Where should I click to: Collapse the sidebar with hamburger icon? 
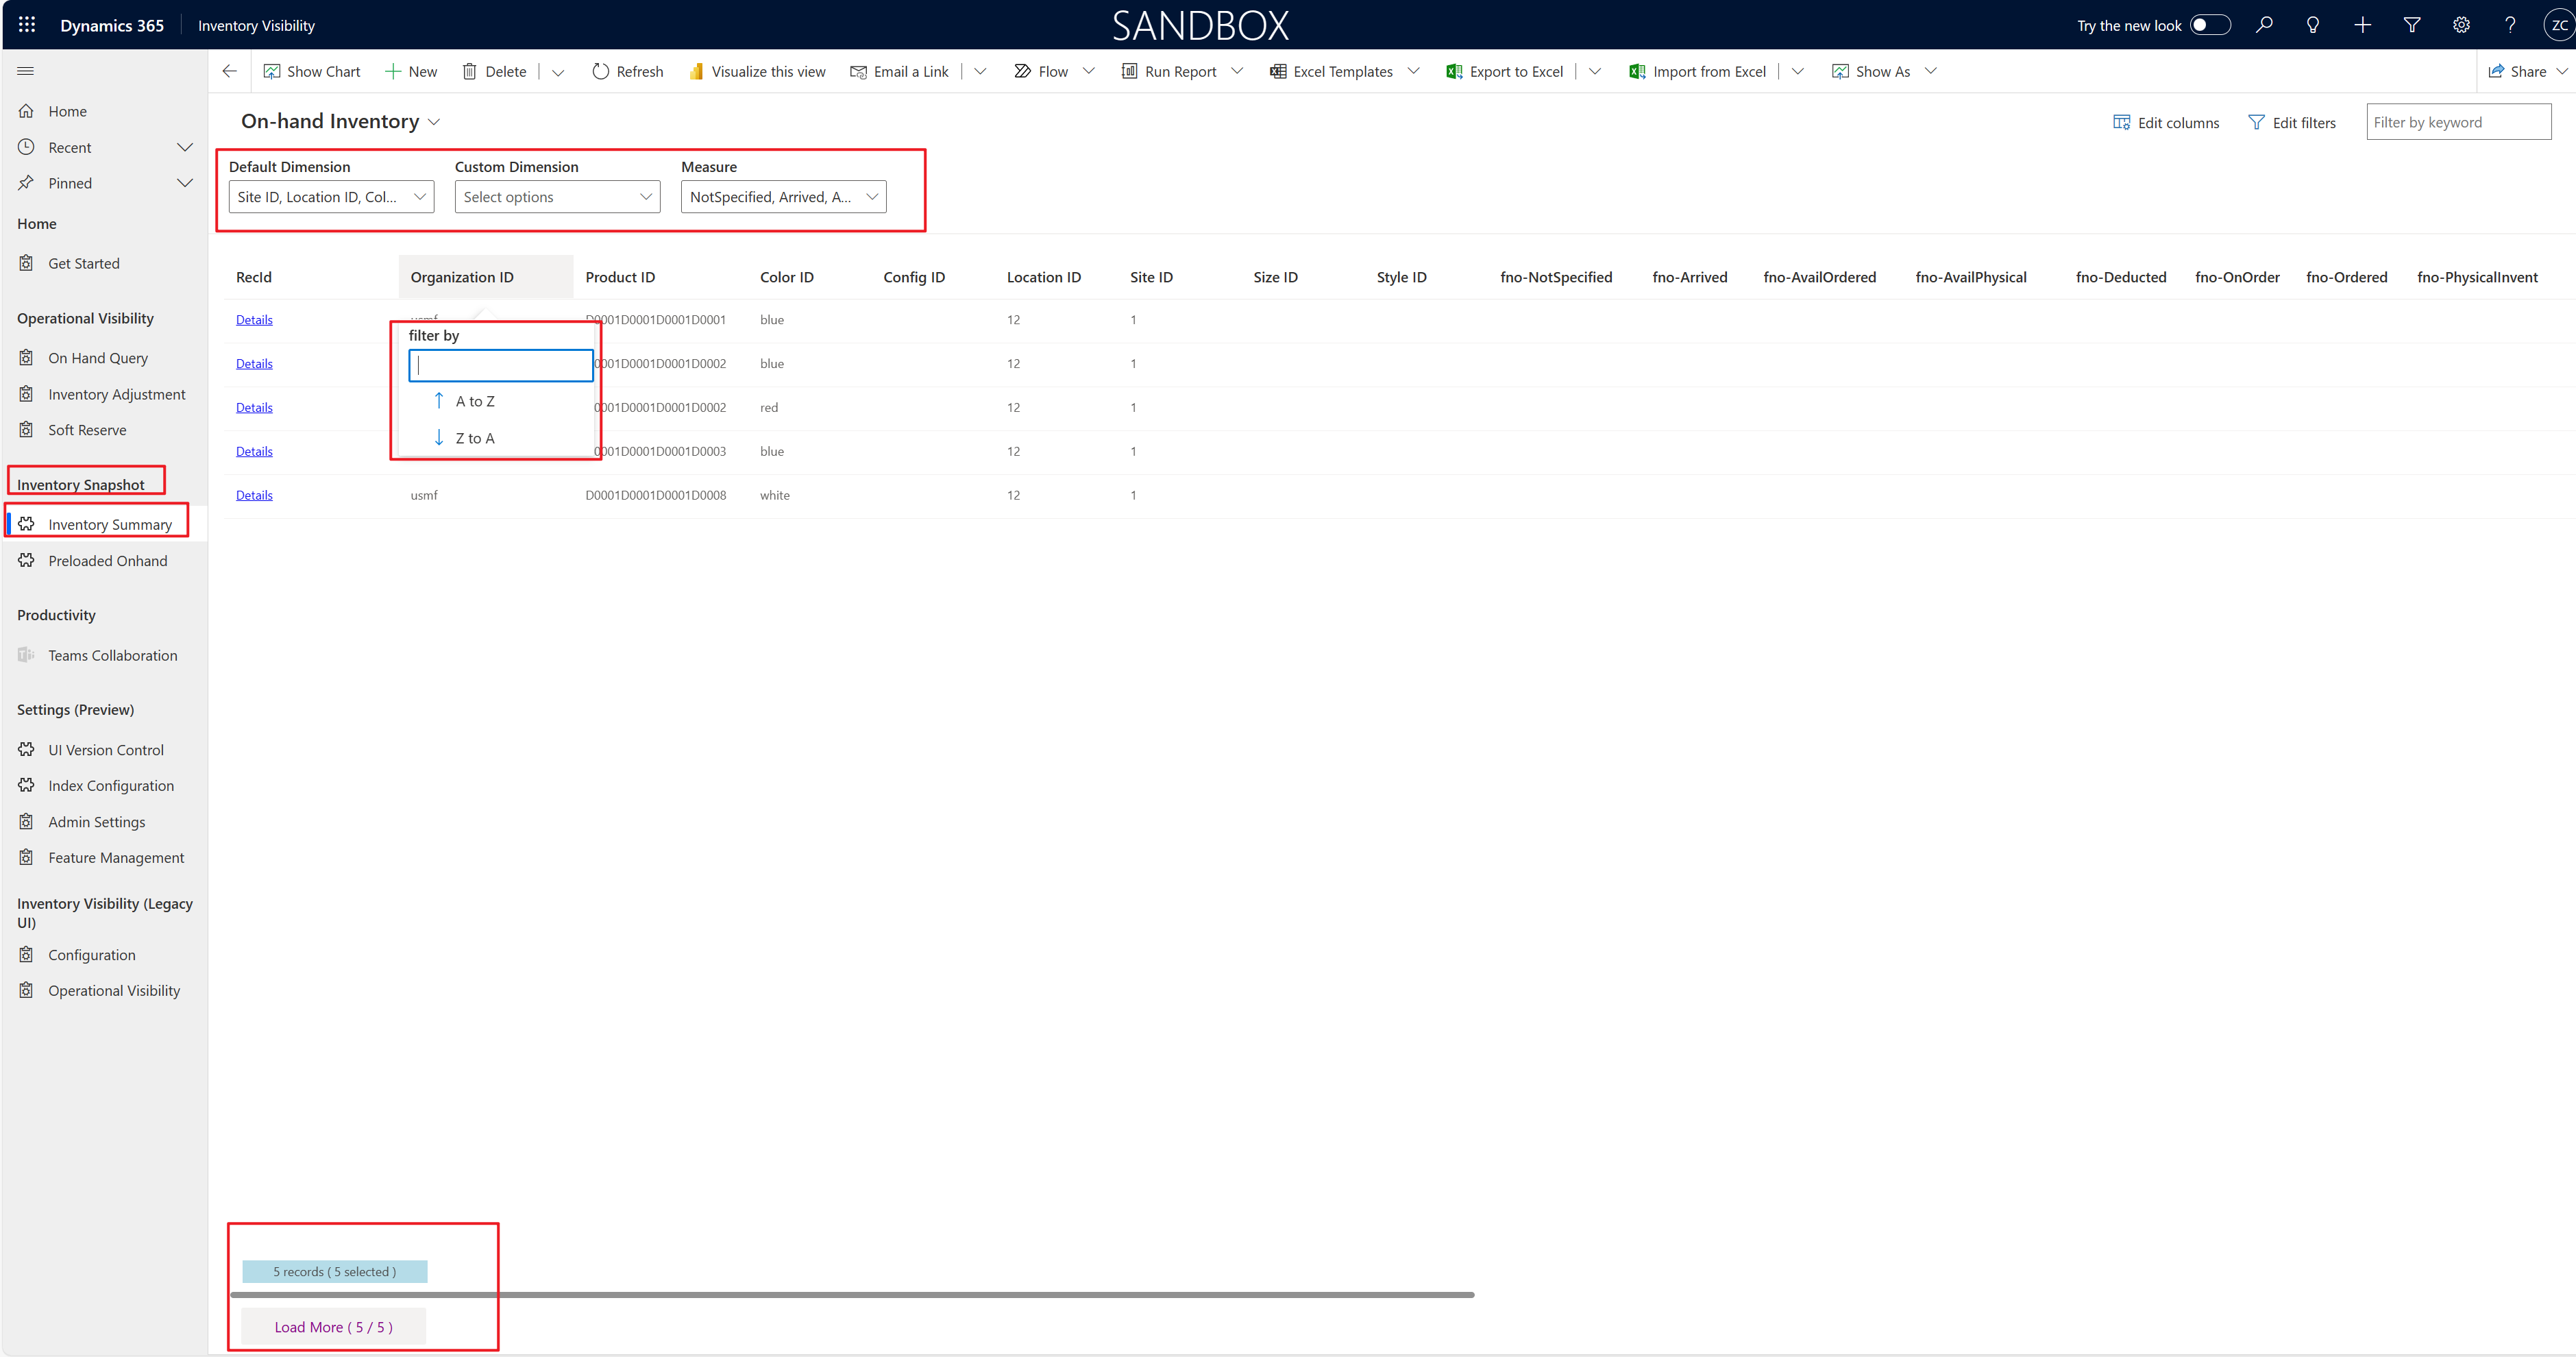(26, 71)
